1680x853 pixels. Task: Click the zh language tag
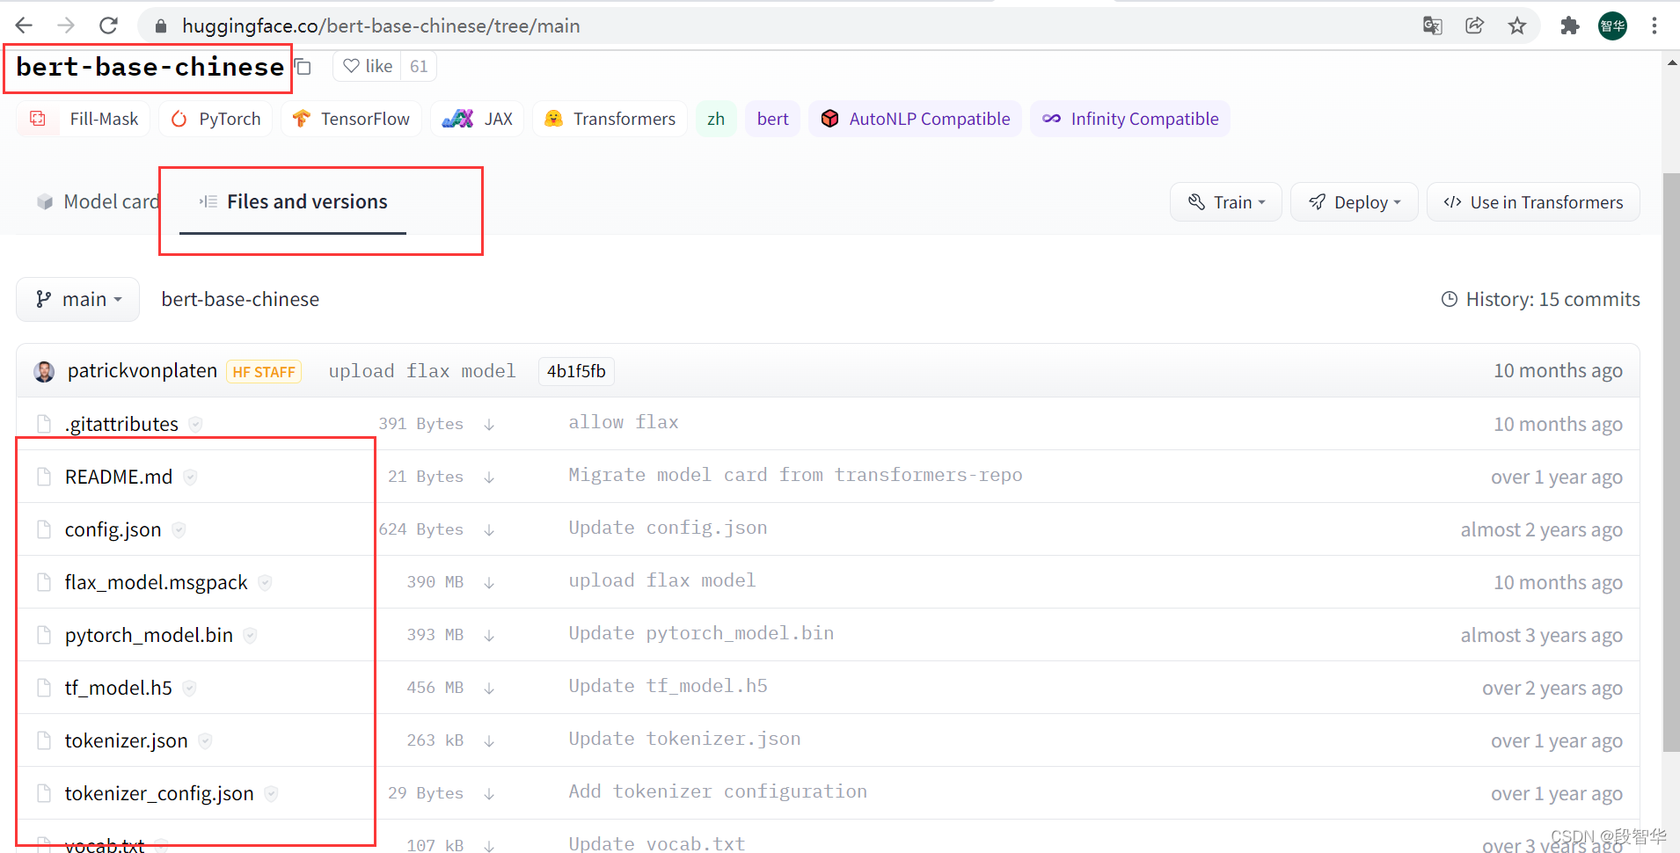pyautogui.click(x=716, y=119)
